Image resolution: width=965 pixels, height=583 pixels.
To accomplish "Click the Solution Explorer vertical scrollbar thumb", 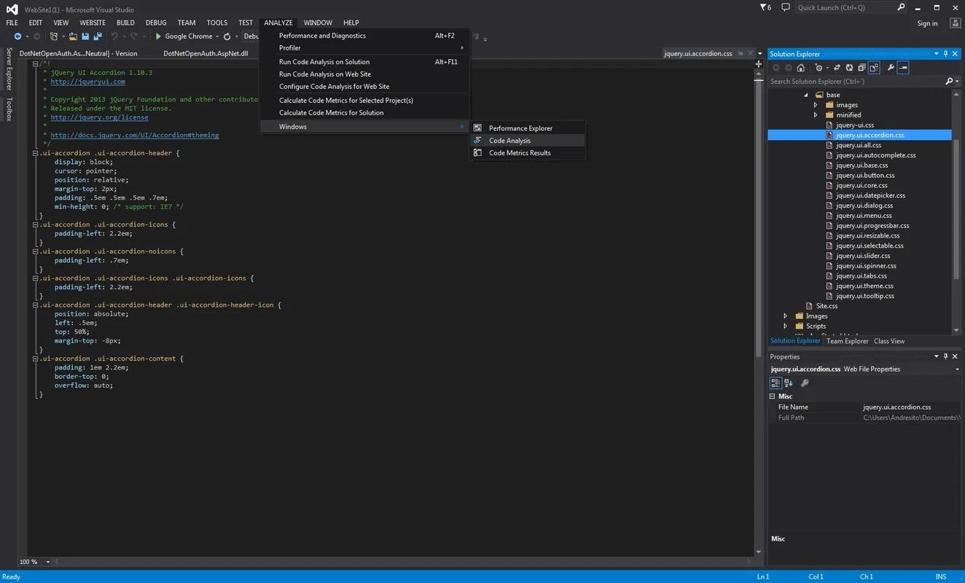I will click(x=957, y=209).
